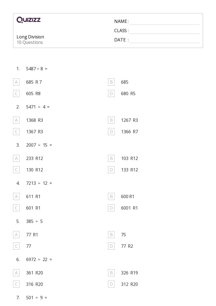Tick box B for answer 75
The height and width of the screenshot is (306, 216).
pyautogui.click(x=111, y=235)
